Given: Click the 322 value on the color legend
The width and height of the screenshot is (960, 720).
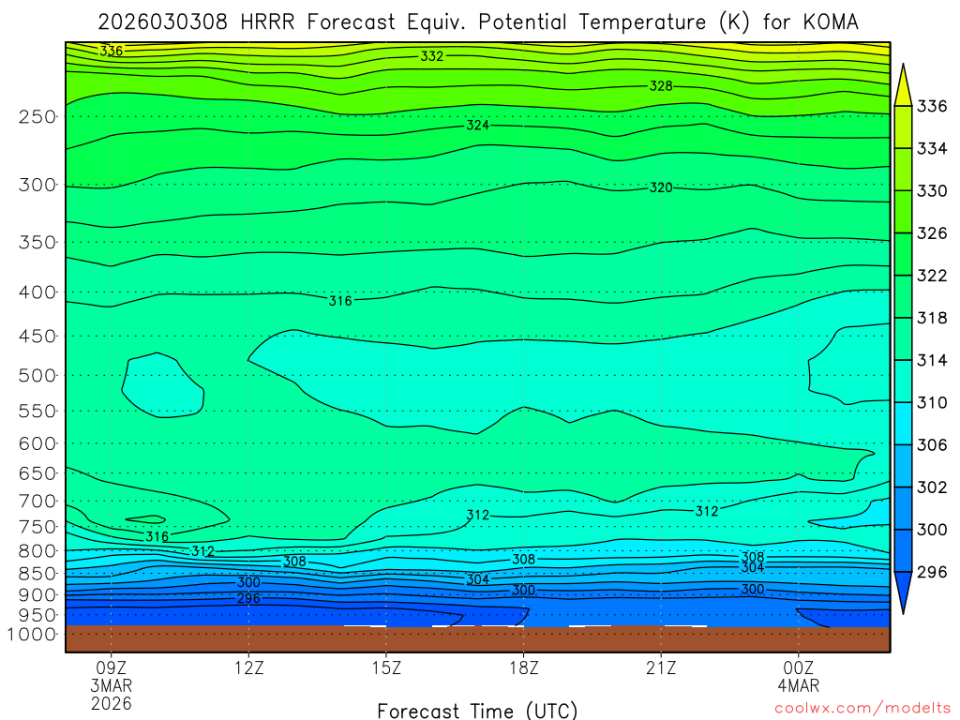Looking at the screenshot, I should coord(932,276).
